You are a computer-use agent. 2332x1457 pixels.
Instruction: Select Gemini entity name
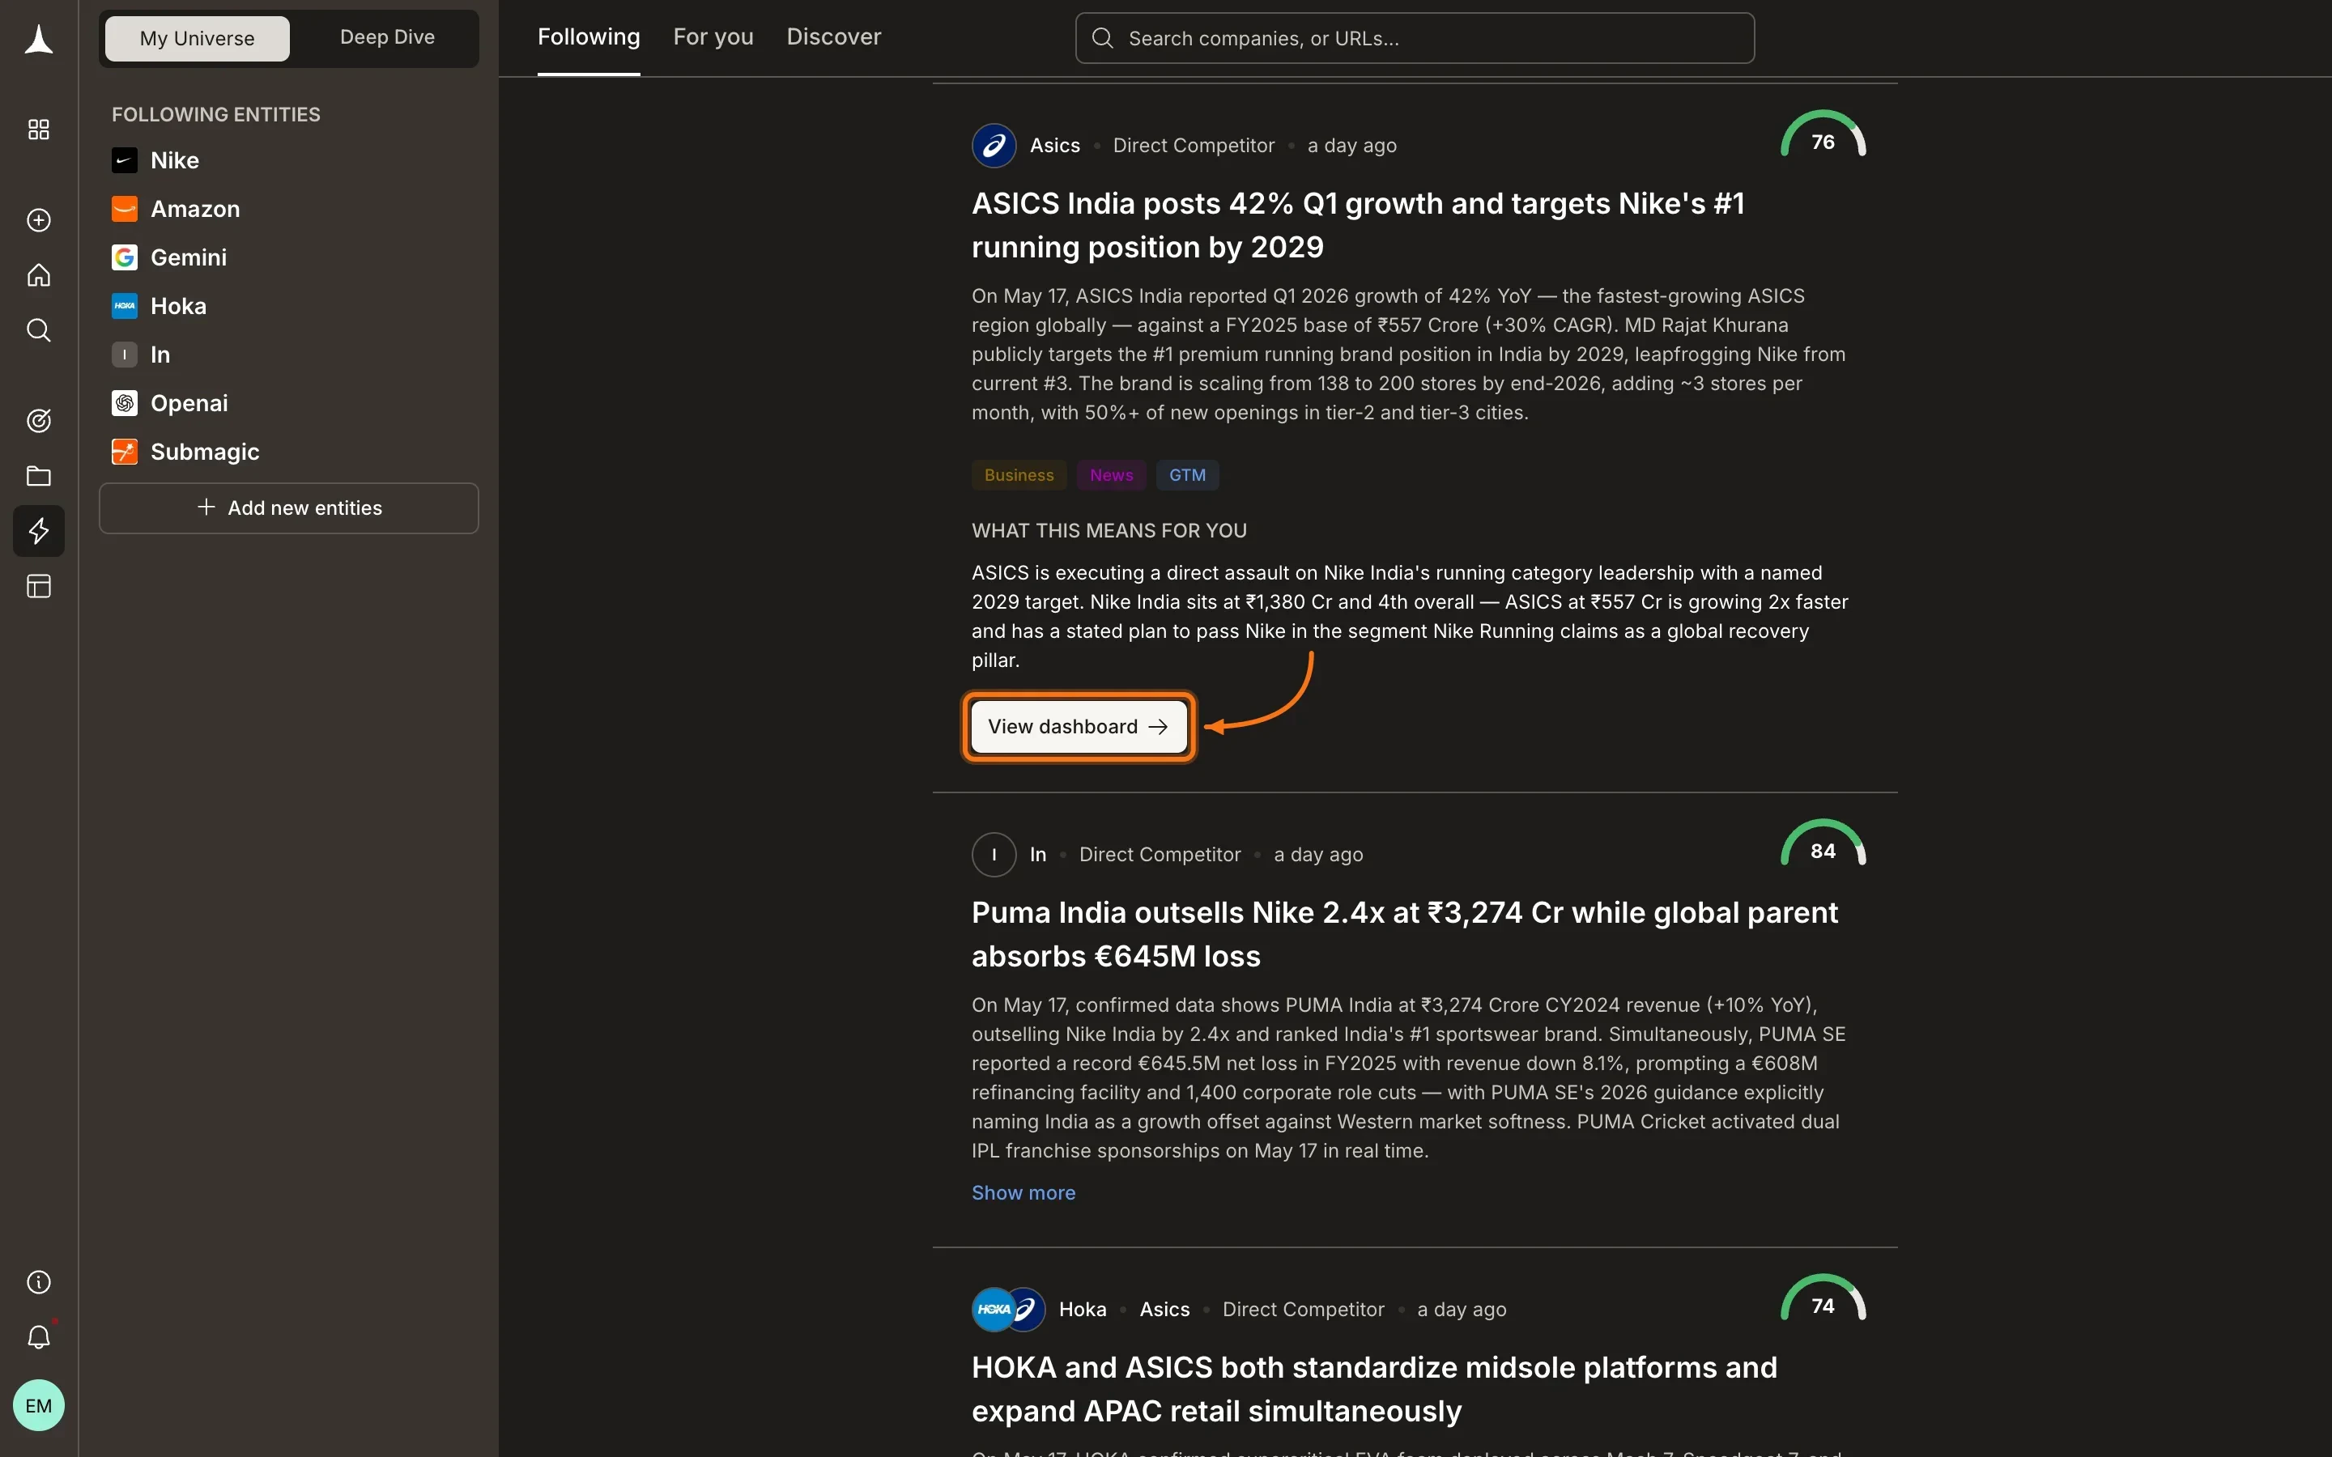[189, 257]
